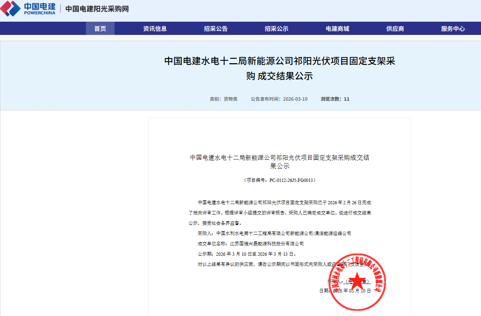Viewport: 481px width, 316px height.
Task: Click the 公示期 publicity period line
Action: (246, 254)
